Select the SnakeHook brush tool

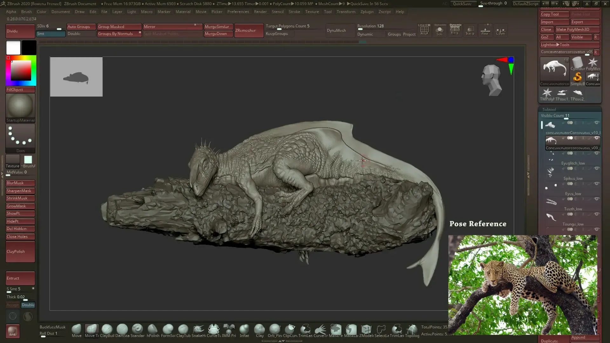[199, 330]
